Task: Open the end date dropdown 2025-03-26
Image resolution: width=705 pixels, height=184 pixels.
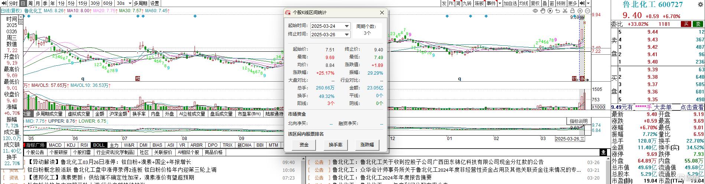Action: 347,34
